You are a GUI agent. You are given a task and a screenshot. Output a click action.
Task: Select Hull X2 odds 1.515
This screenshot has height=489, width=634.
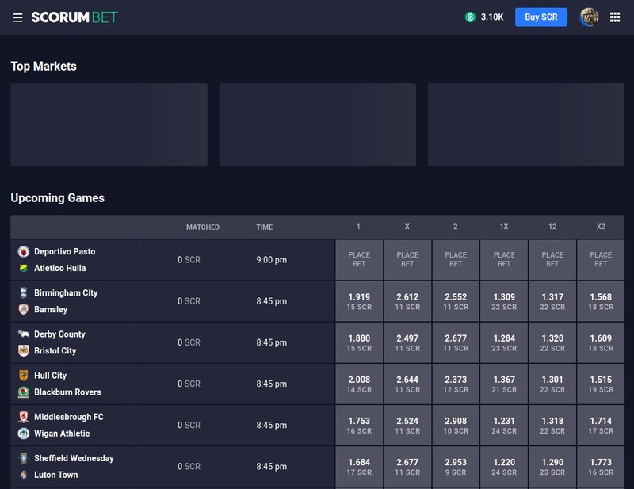point(601,384)
